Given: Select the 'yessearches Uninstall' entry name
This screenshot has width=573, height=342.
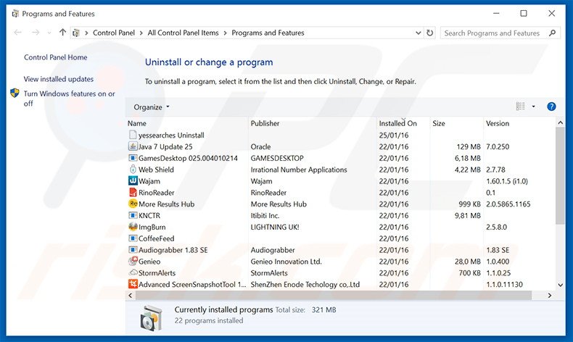Looking at the screenshot, I should coord(171,135).
